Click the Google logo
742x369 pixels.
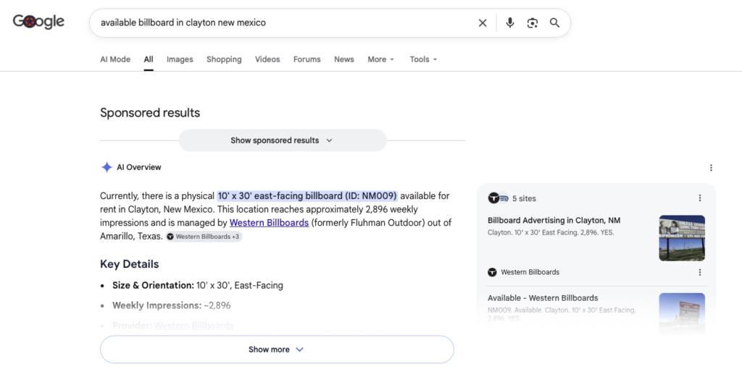[38, 22]
